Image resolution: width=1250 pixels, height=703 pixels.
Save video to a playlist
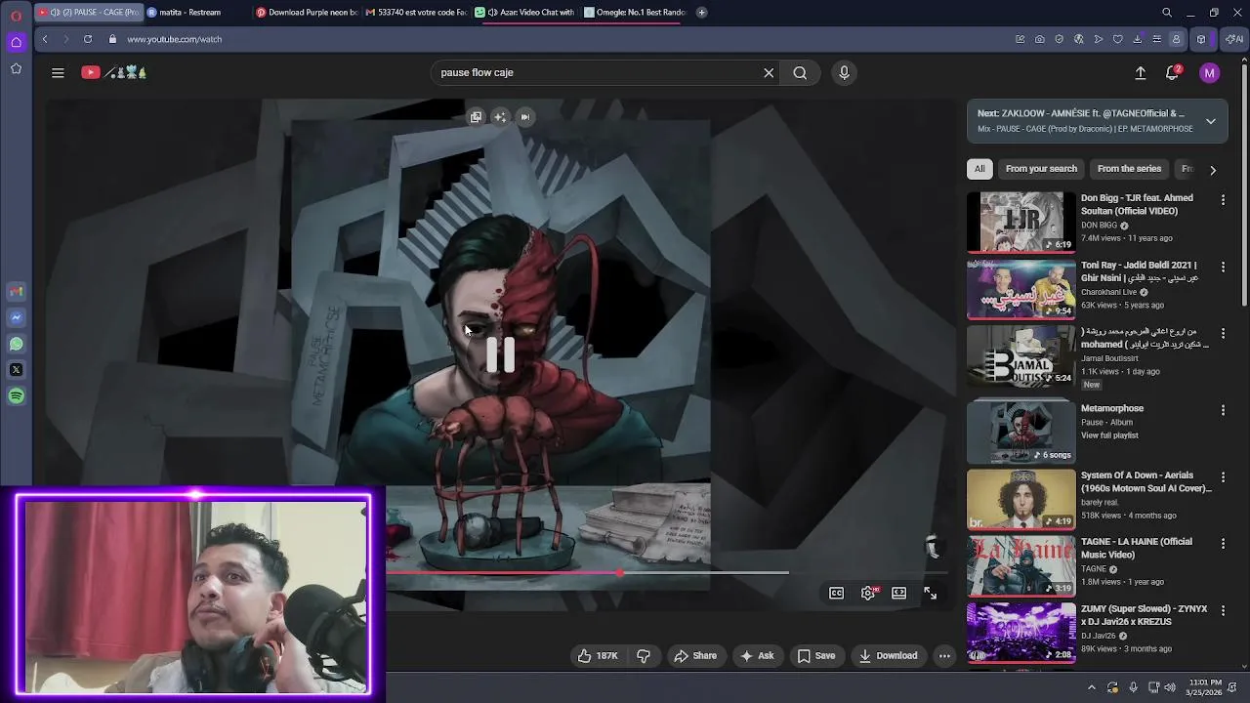(x=816, y=656)
